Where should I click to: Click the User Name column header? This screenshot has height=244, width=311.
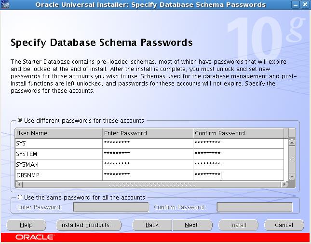pyautogui.click(x=59, y=133)
